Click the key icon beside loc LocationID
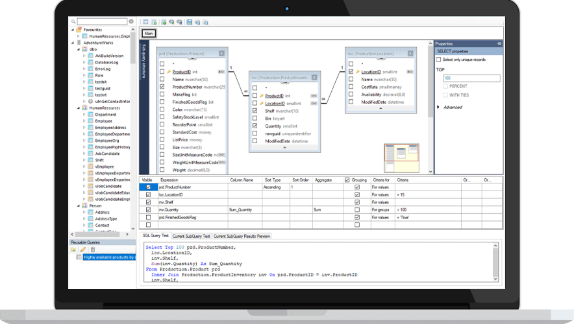This screenshot has width=574, height=324. click(358, 72)
